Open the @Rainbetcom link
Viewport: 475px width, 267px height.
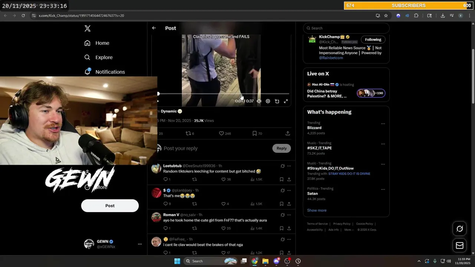pyautogui.click(x=331, y=58)
